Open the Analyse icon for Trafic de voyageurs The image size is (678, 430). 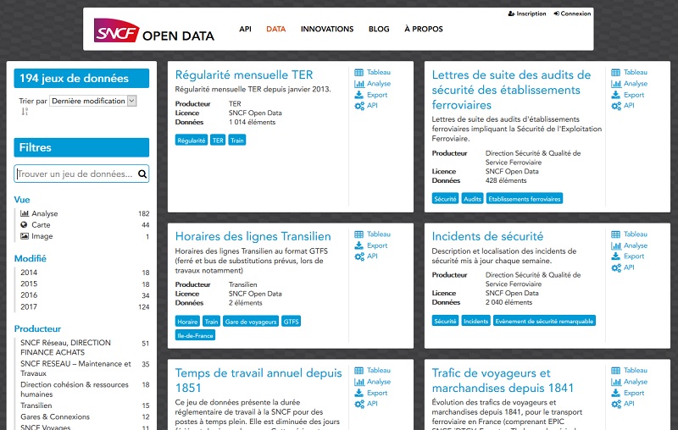click(x=616, y=382)
